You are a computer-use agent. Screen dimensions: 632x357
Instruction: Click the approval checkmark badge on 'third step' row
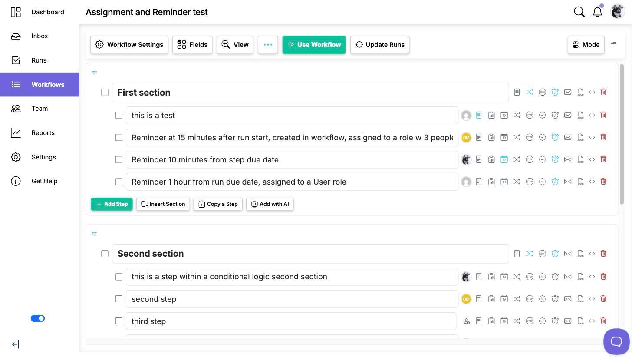point(542,321)
